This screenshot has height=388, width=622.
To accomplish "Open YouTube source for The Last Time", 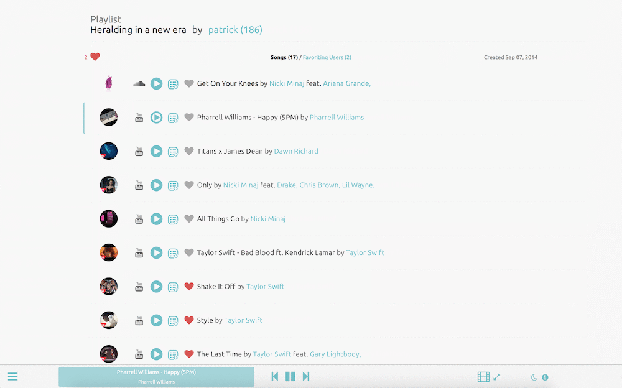I will pos(139,354).
